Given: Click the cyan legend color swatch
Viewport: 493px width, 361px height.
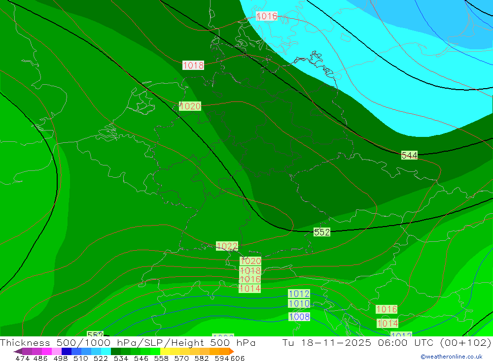Looking at the screenshot, I should (x=106, y=351).
